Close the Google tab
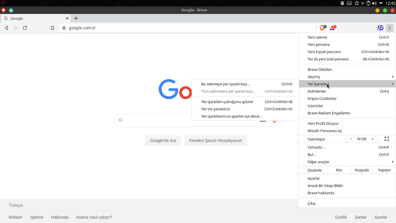This screenshot has width=396, height=223. click(x=67, y=18)
